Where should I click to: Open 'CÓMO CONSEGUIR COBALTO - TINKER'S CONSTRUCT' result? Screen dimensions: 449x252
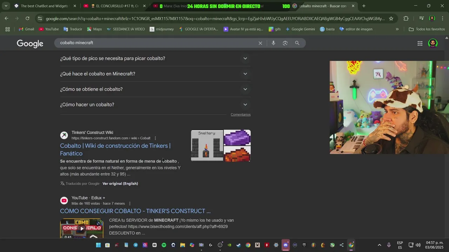pyautogui.click(x=135, y=211)
